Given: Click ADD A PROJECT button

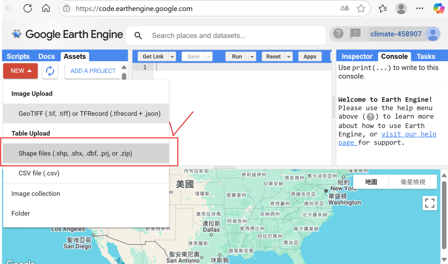Looking at the screenshot, I should 93,71.
